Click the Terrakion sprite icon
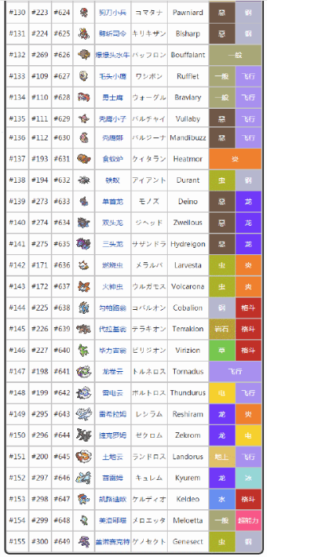This screenshot has height=557, width=318. 83,329
